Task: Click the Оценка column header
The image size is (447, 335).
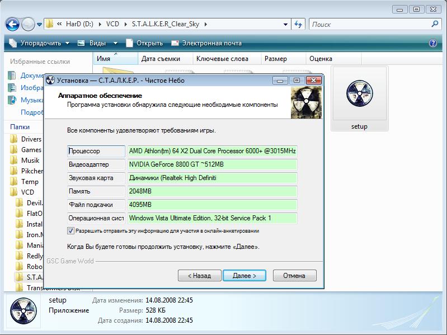Action: [x=333, y=59]
